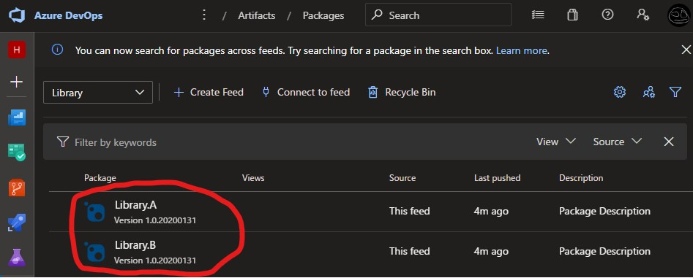Open the checkmark board icon in sidebar
The height and width of the screenshot is (278, 693).
(17, 152)
